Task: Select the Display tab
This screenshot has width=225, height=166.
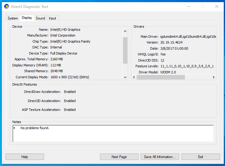Action: pyautogui.click(x=27, y=18)
